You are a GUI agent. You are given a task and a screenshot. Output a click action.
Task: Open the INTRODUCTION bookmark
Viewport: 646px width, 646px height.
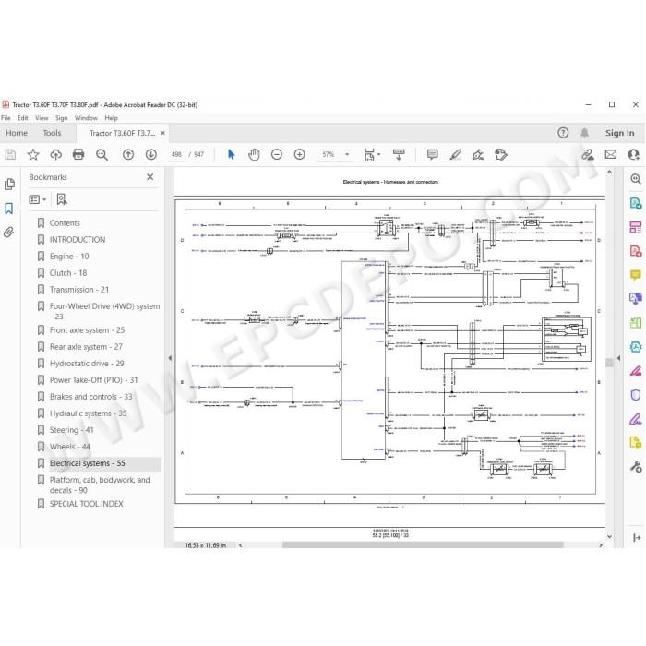pos(78,240)
